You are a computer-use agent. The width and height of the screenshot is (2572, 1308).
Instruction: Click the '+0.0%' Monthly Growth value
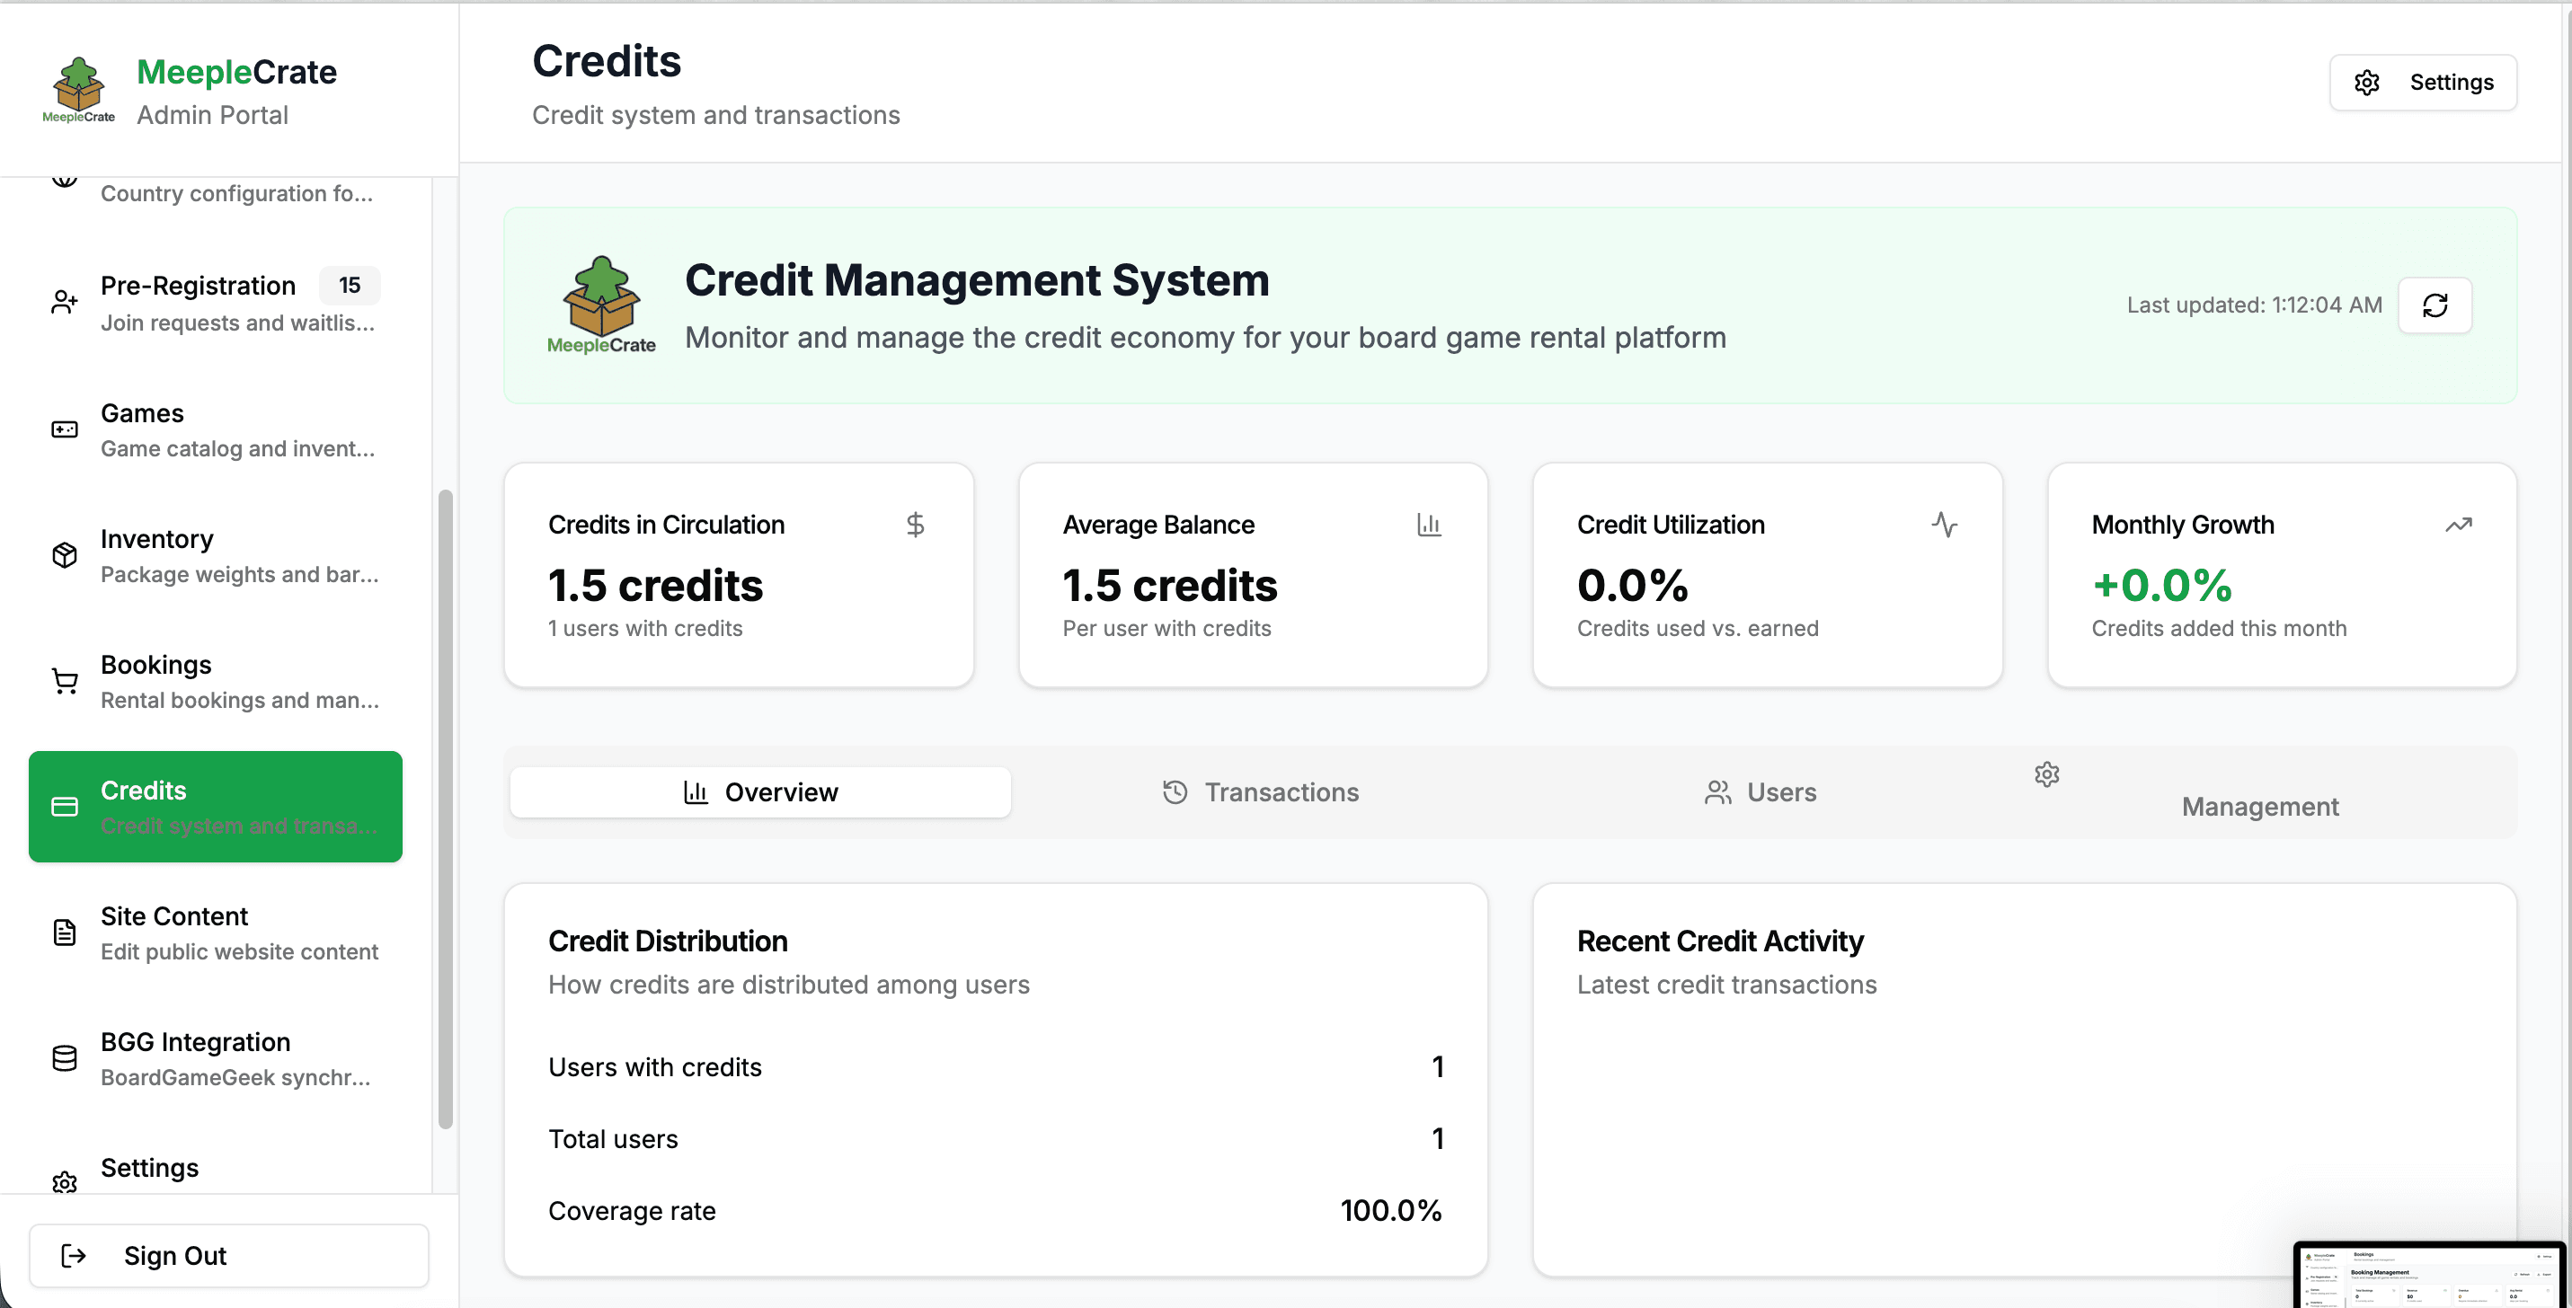pyautogui.click(x=2161, y=585)
